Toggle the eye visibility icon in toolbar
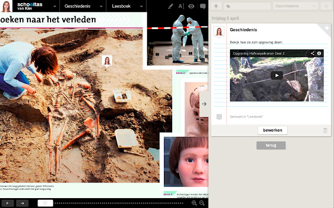Screen dimensions: 334x208 coord(192,7)
